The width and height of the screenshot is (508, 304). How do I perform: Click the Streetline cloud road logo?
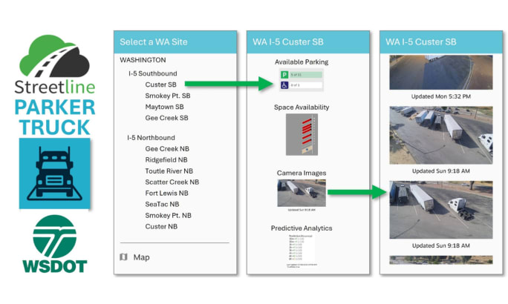point(54,56)
